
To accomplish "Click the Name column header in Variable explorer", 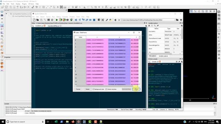I will click(156, 29).
